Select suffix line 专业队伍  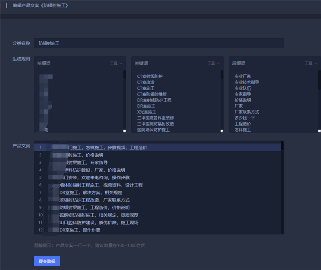tap(243, 88)
